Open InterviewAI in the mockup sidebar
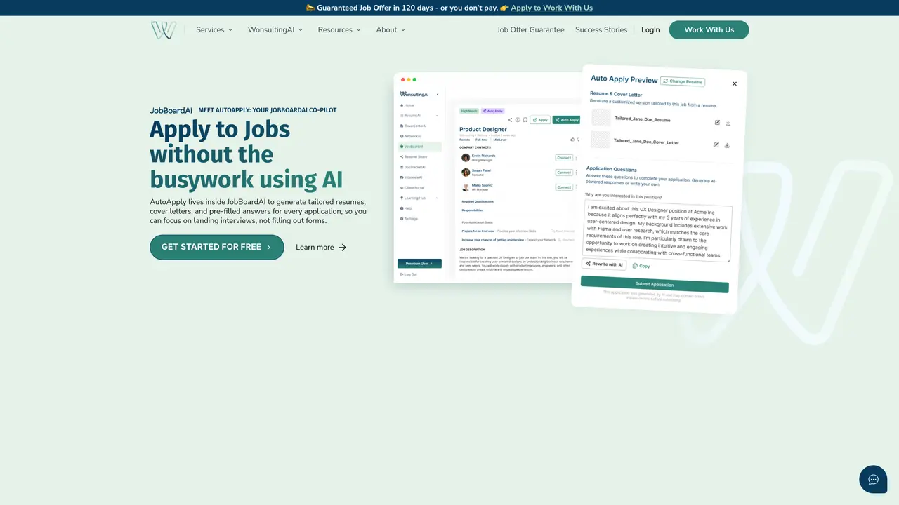This screenshot has height=505, width=899. coord(411,177)
